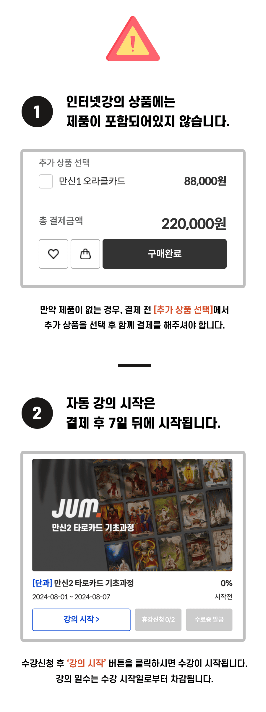Click the heart wishlist icon button
The width and height of the screenshot is (266, 712).
(53, 254)
